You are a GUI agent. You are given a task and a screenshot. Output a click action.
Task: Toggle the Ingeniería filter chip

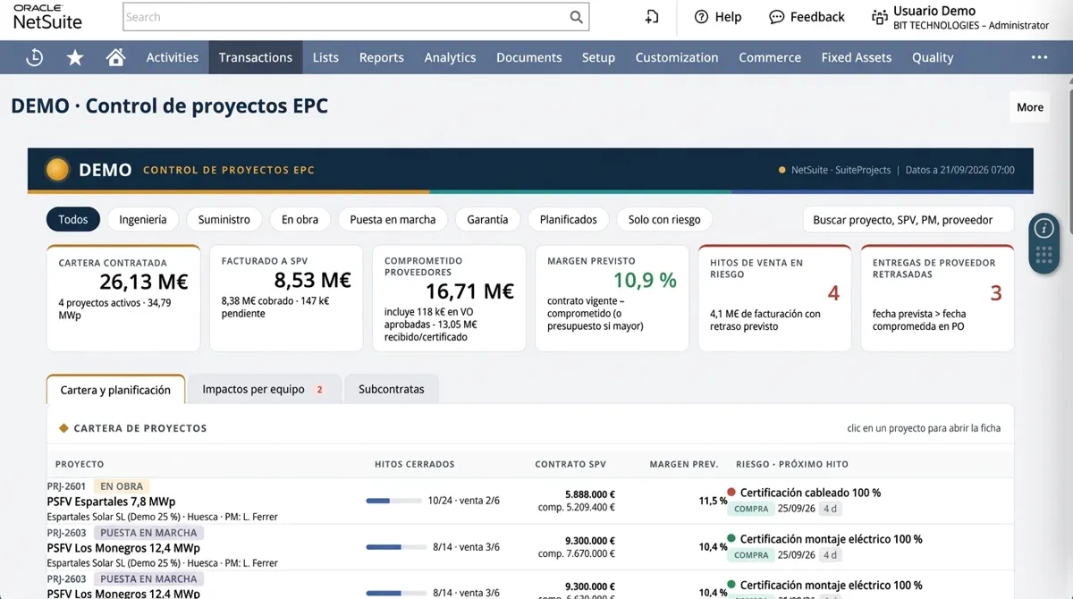(143, 219)
